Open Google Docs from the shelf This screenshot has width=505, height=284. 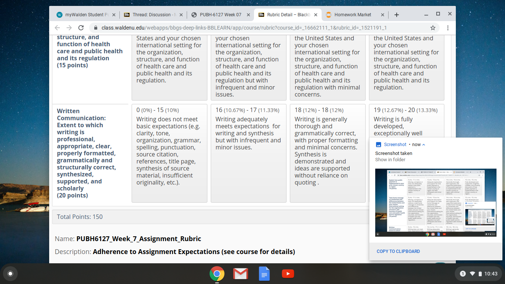point(264,274)
